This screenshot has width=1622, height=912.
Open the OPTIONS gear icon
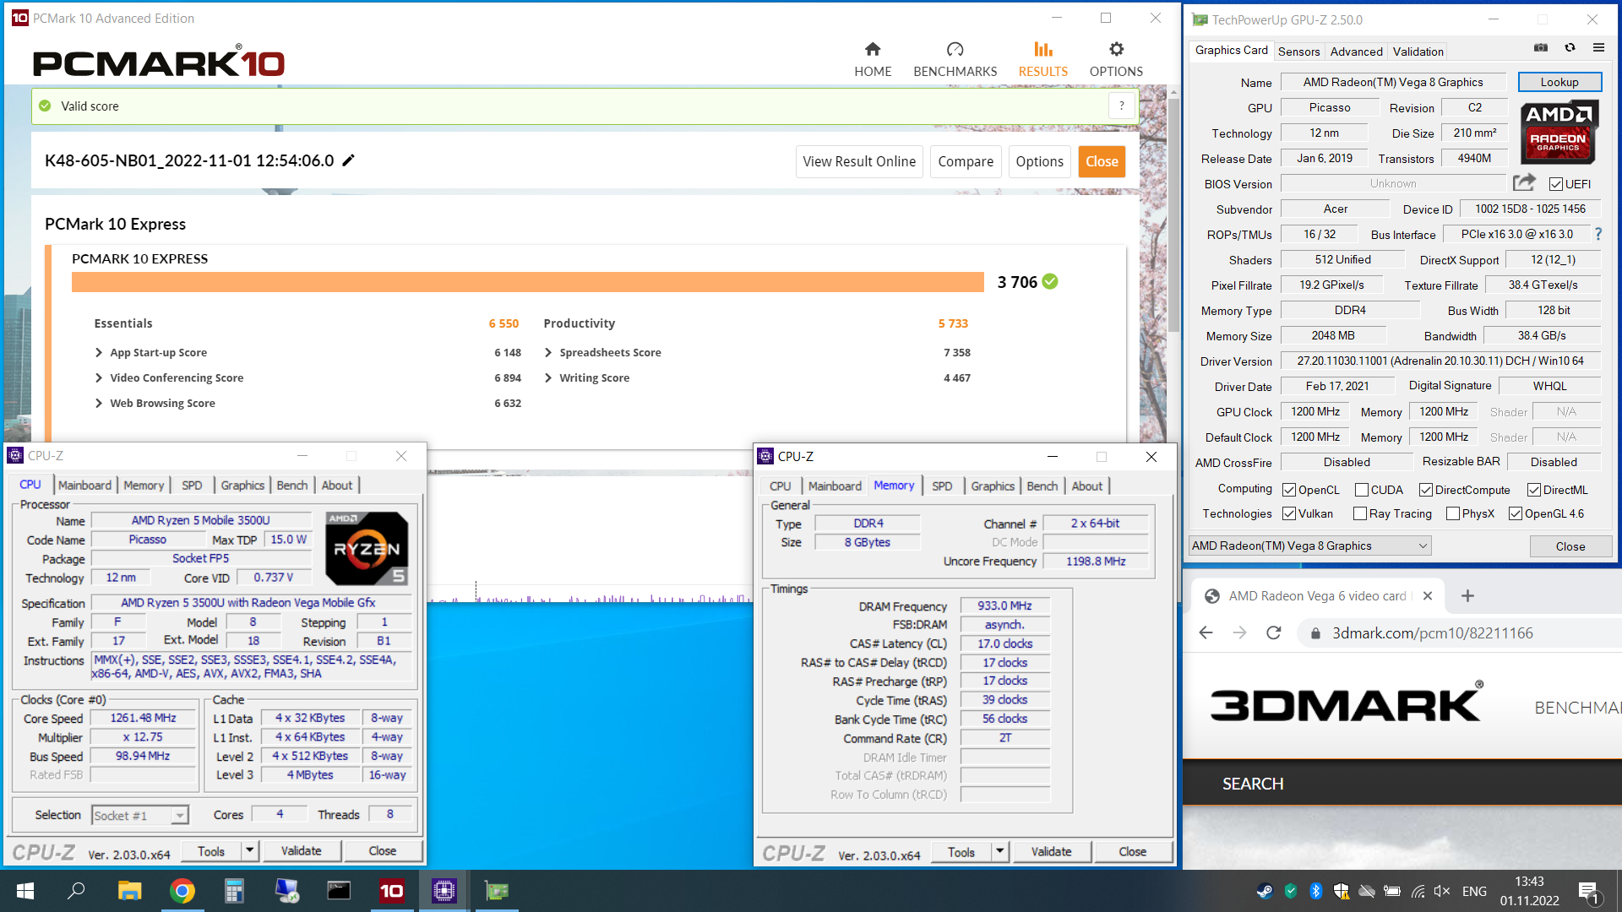coord(1116,49)
